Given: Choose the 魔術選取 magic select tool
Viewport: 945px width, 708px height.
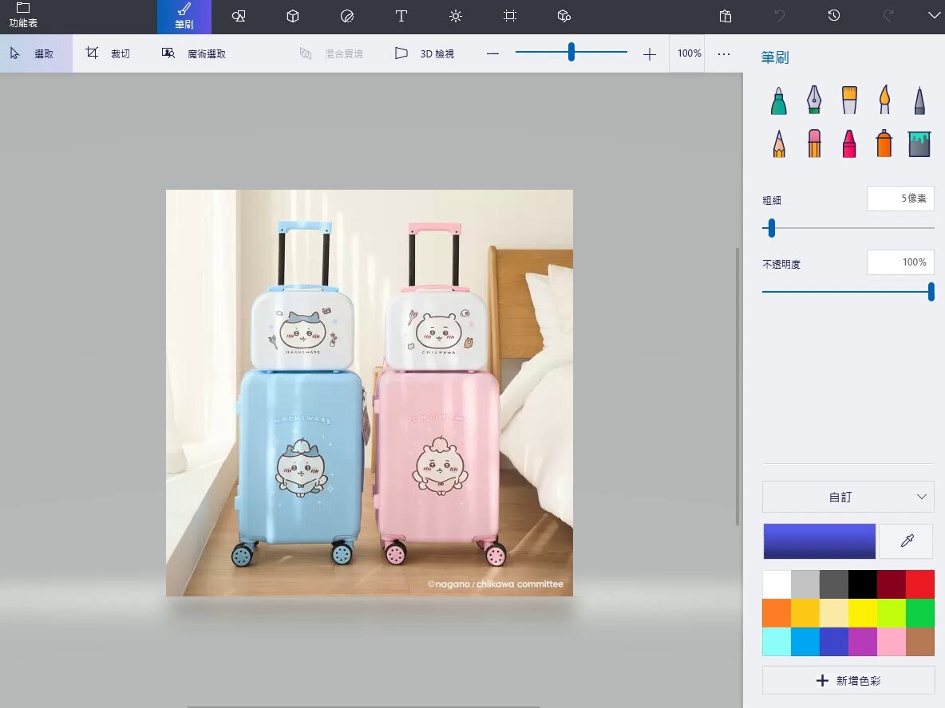Looking at the screenshot, I should (x=193, y=53).
